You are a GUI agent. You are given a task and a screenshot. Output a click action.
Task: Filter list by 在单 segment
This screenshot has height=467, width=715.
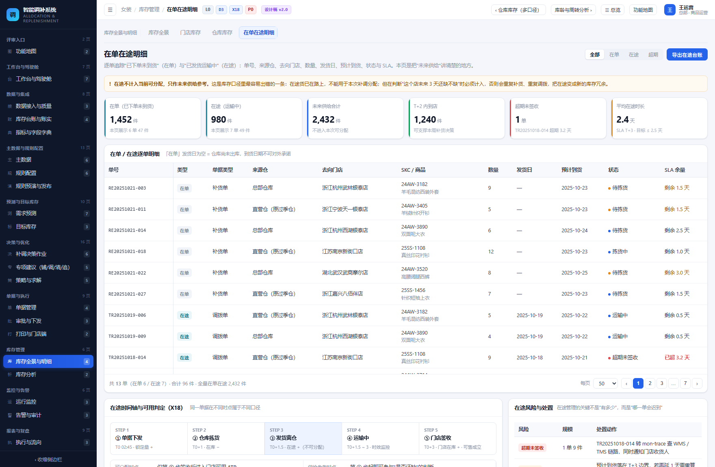(614, 55)
